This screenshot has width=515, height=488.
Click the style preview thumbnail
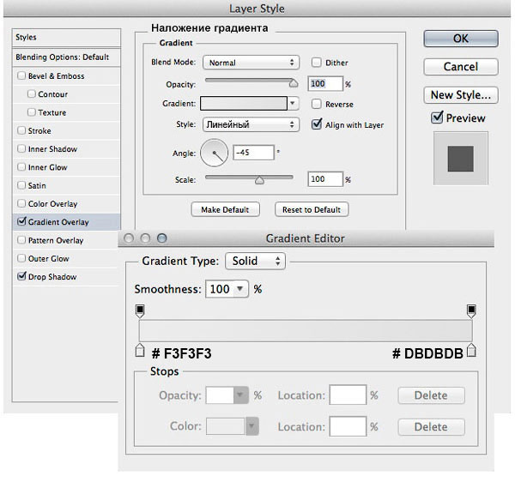(460, 159)
